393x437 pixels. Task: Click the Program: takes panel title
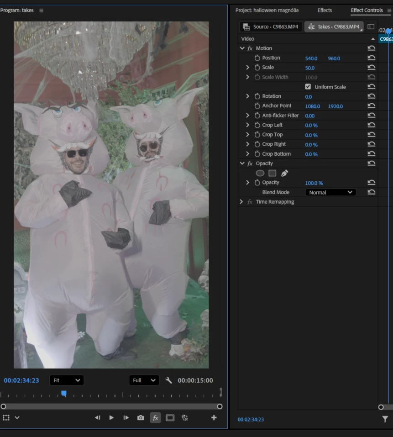[x=17, y=11]
